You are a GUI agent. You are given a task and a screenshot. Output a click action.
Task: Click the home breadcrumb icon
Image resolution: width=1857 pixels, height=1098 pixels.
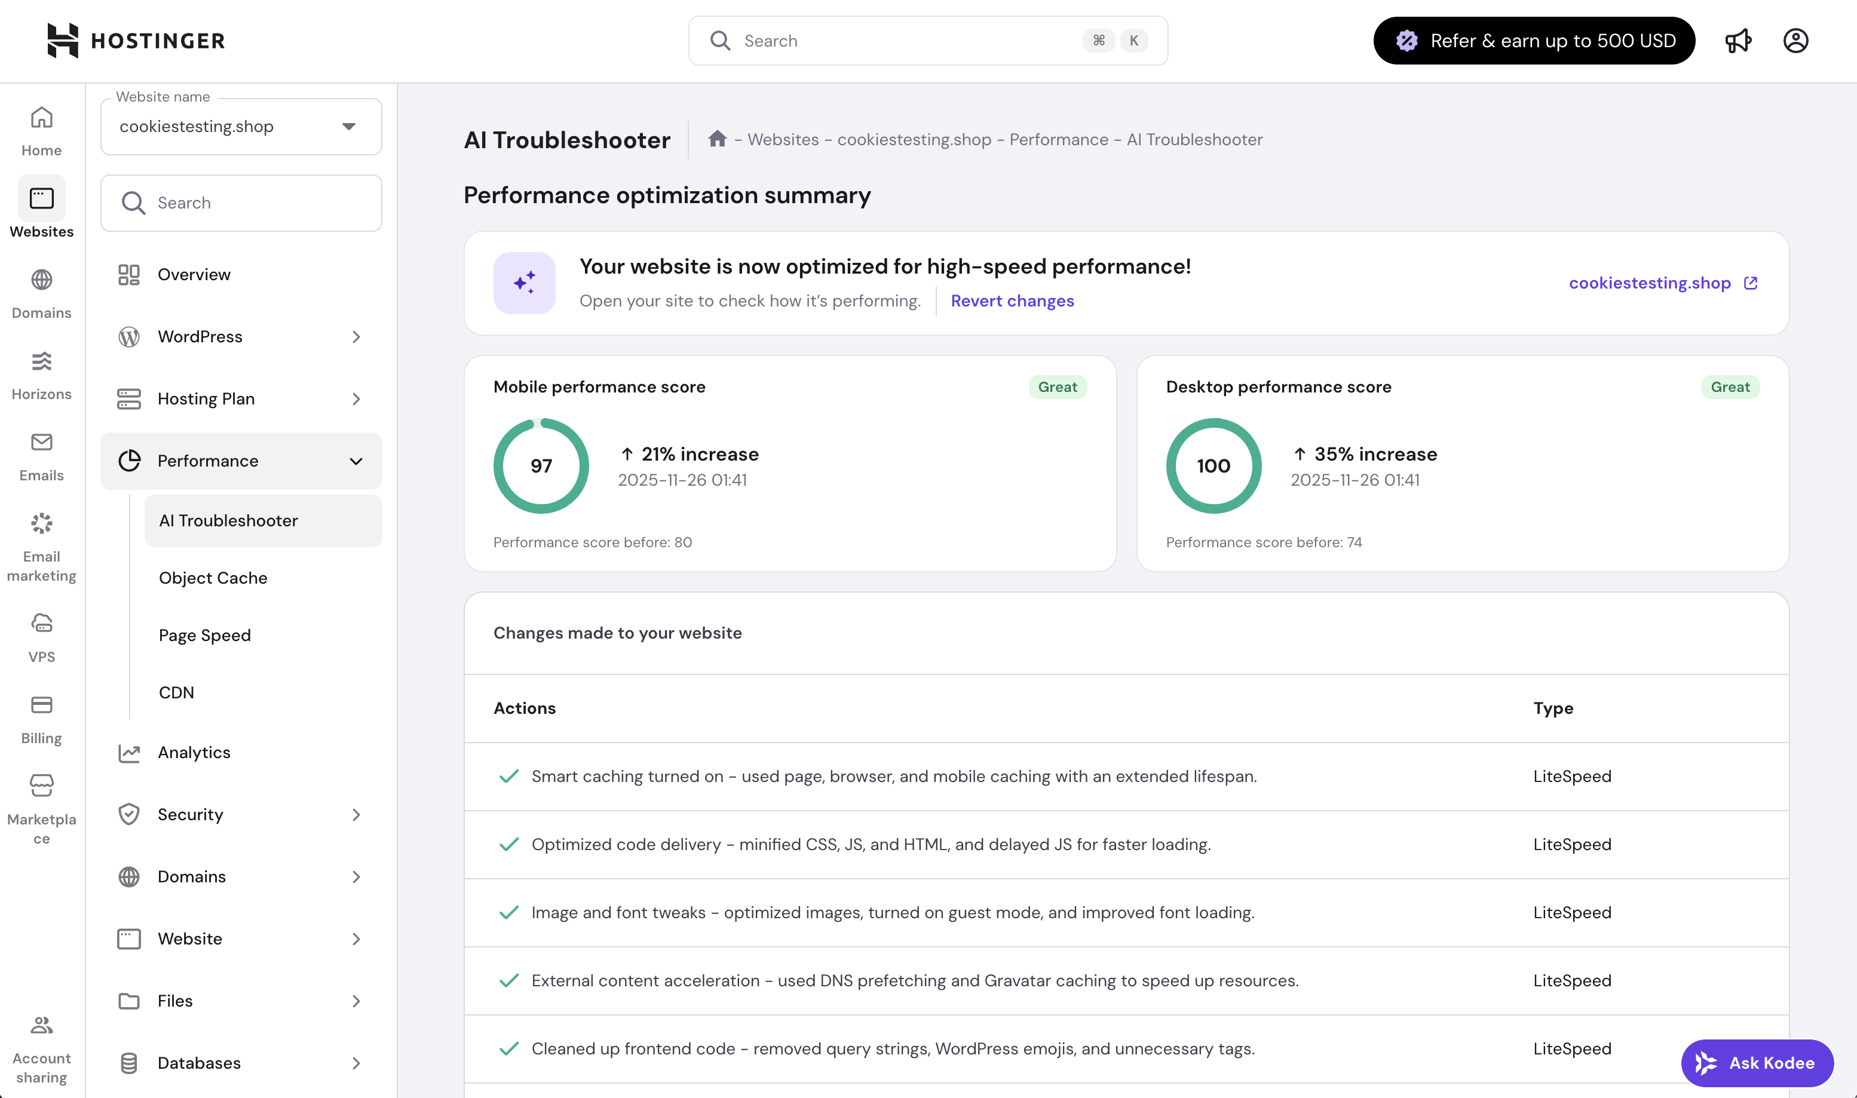tap(716, 139)
